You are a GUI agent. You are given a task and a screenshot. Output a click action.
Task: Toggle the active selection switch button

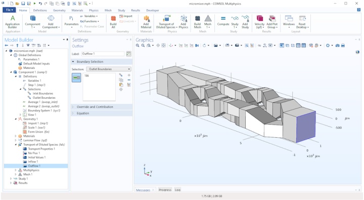click(76, 77)
